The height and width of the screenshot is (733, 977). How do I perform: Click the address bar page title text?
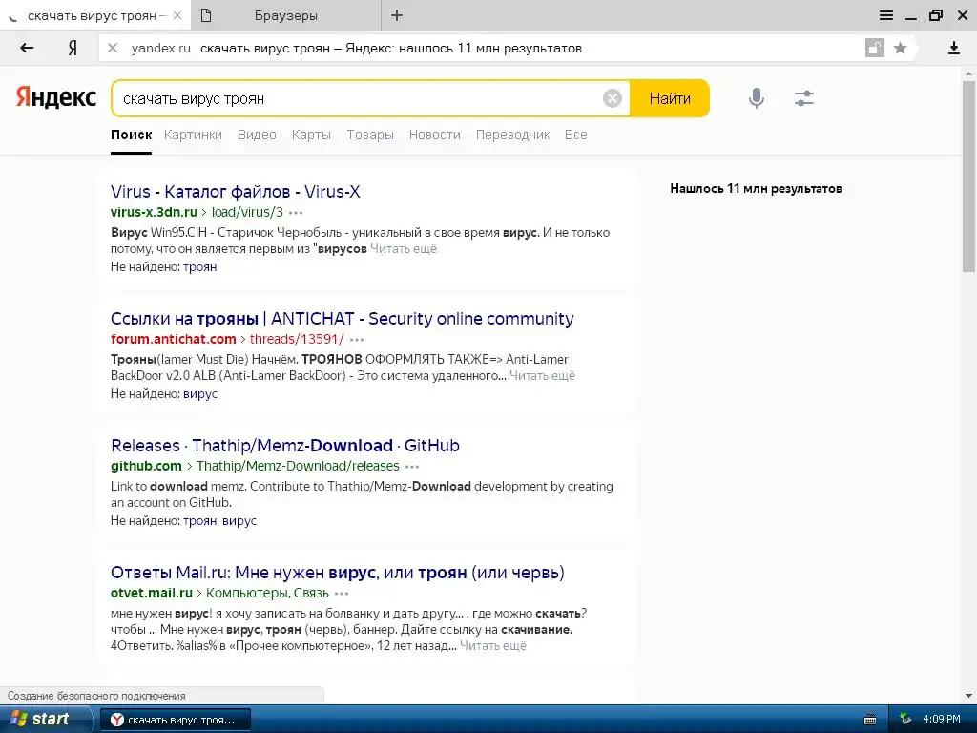[390, 48]
